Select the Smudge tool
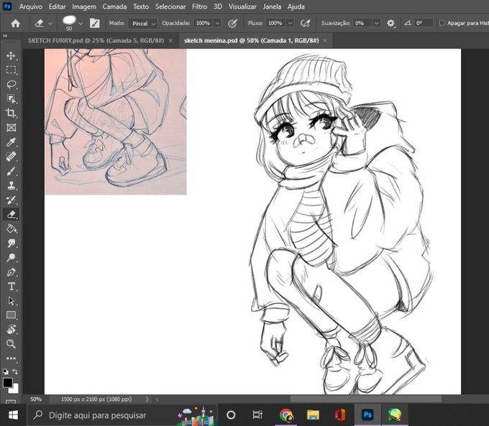 [12, 243]
